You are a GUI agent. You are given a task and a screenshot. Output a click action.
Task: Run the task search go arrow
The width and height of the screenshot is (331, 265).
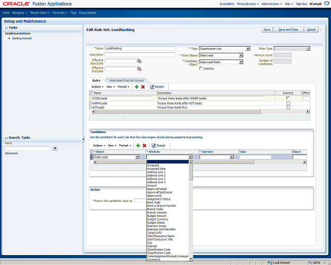tap(55, 148)
